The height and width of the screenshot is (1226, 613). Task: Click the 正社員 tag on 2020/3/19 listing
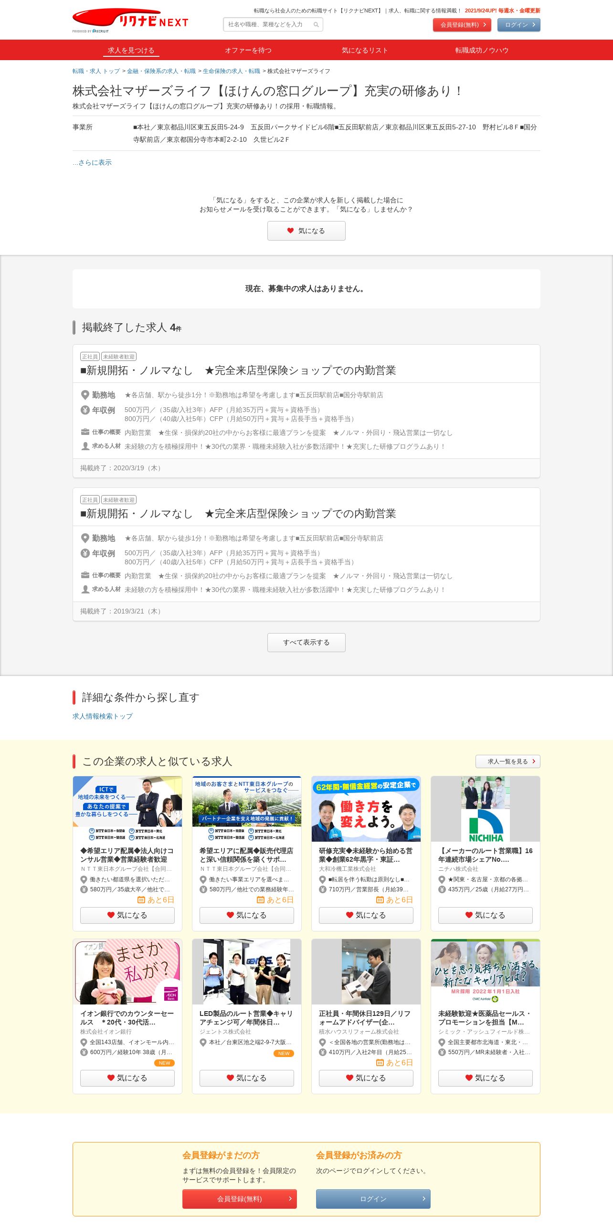click(90, 357)
